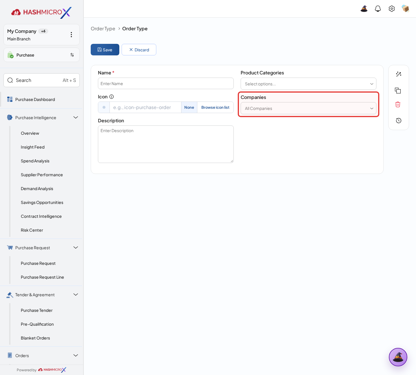This screenshot has width=416, height=375.
Task: Open Savings Opportunities item
Action: click(x=42, y=202)
